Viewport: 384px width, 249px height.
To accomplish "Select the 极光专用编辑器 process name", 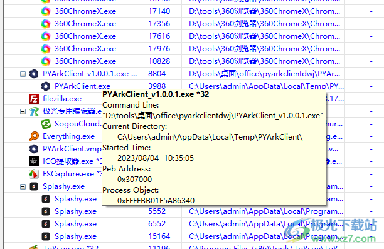I will [72, 111].
